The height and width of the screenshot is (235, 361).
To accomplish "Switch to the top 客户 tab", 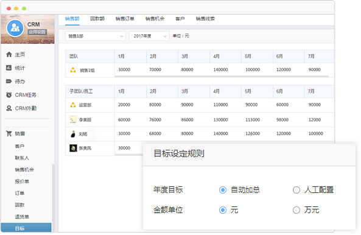I will (180, 19).
